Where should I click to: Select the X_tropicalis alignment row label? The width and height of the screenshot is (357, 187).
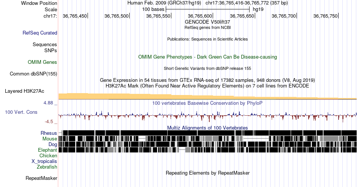tap(44, 161)
